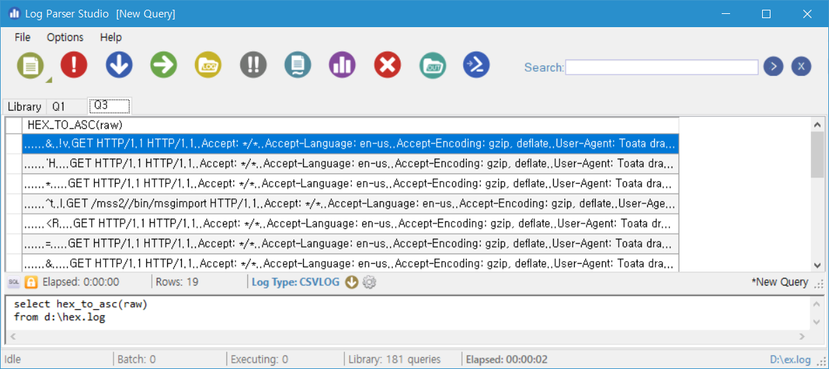Open the output folder with the OUT icon

pos(433,65)
